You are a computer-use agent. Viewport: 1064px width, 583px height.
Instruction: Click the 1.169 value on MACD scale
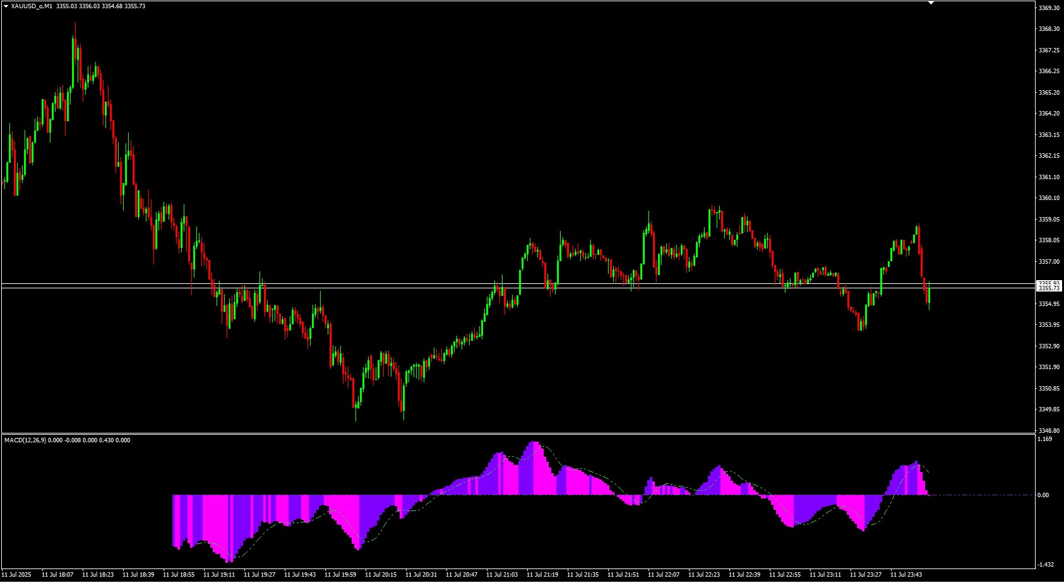1044,439
